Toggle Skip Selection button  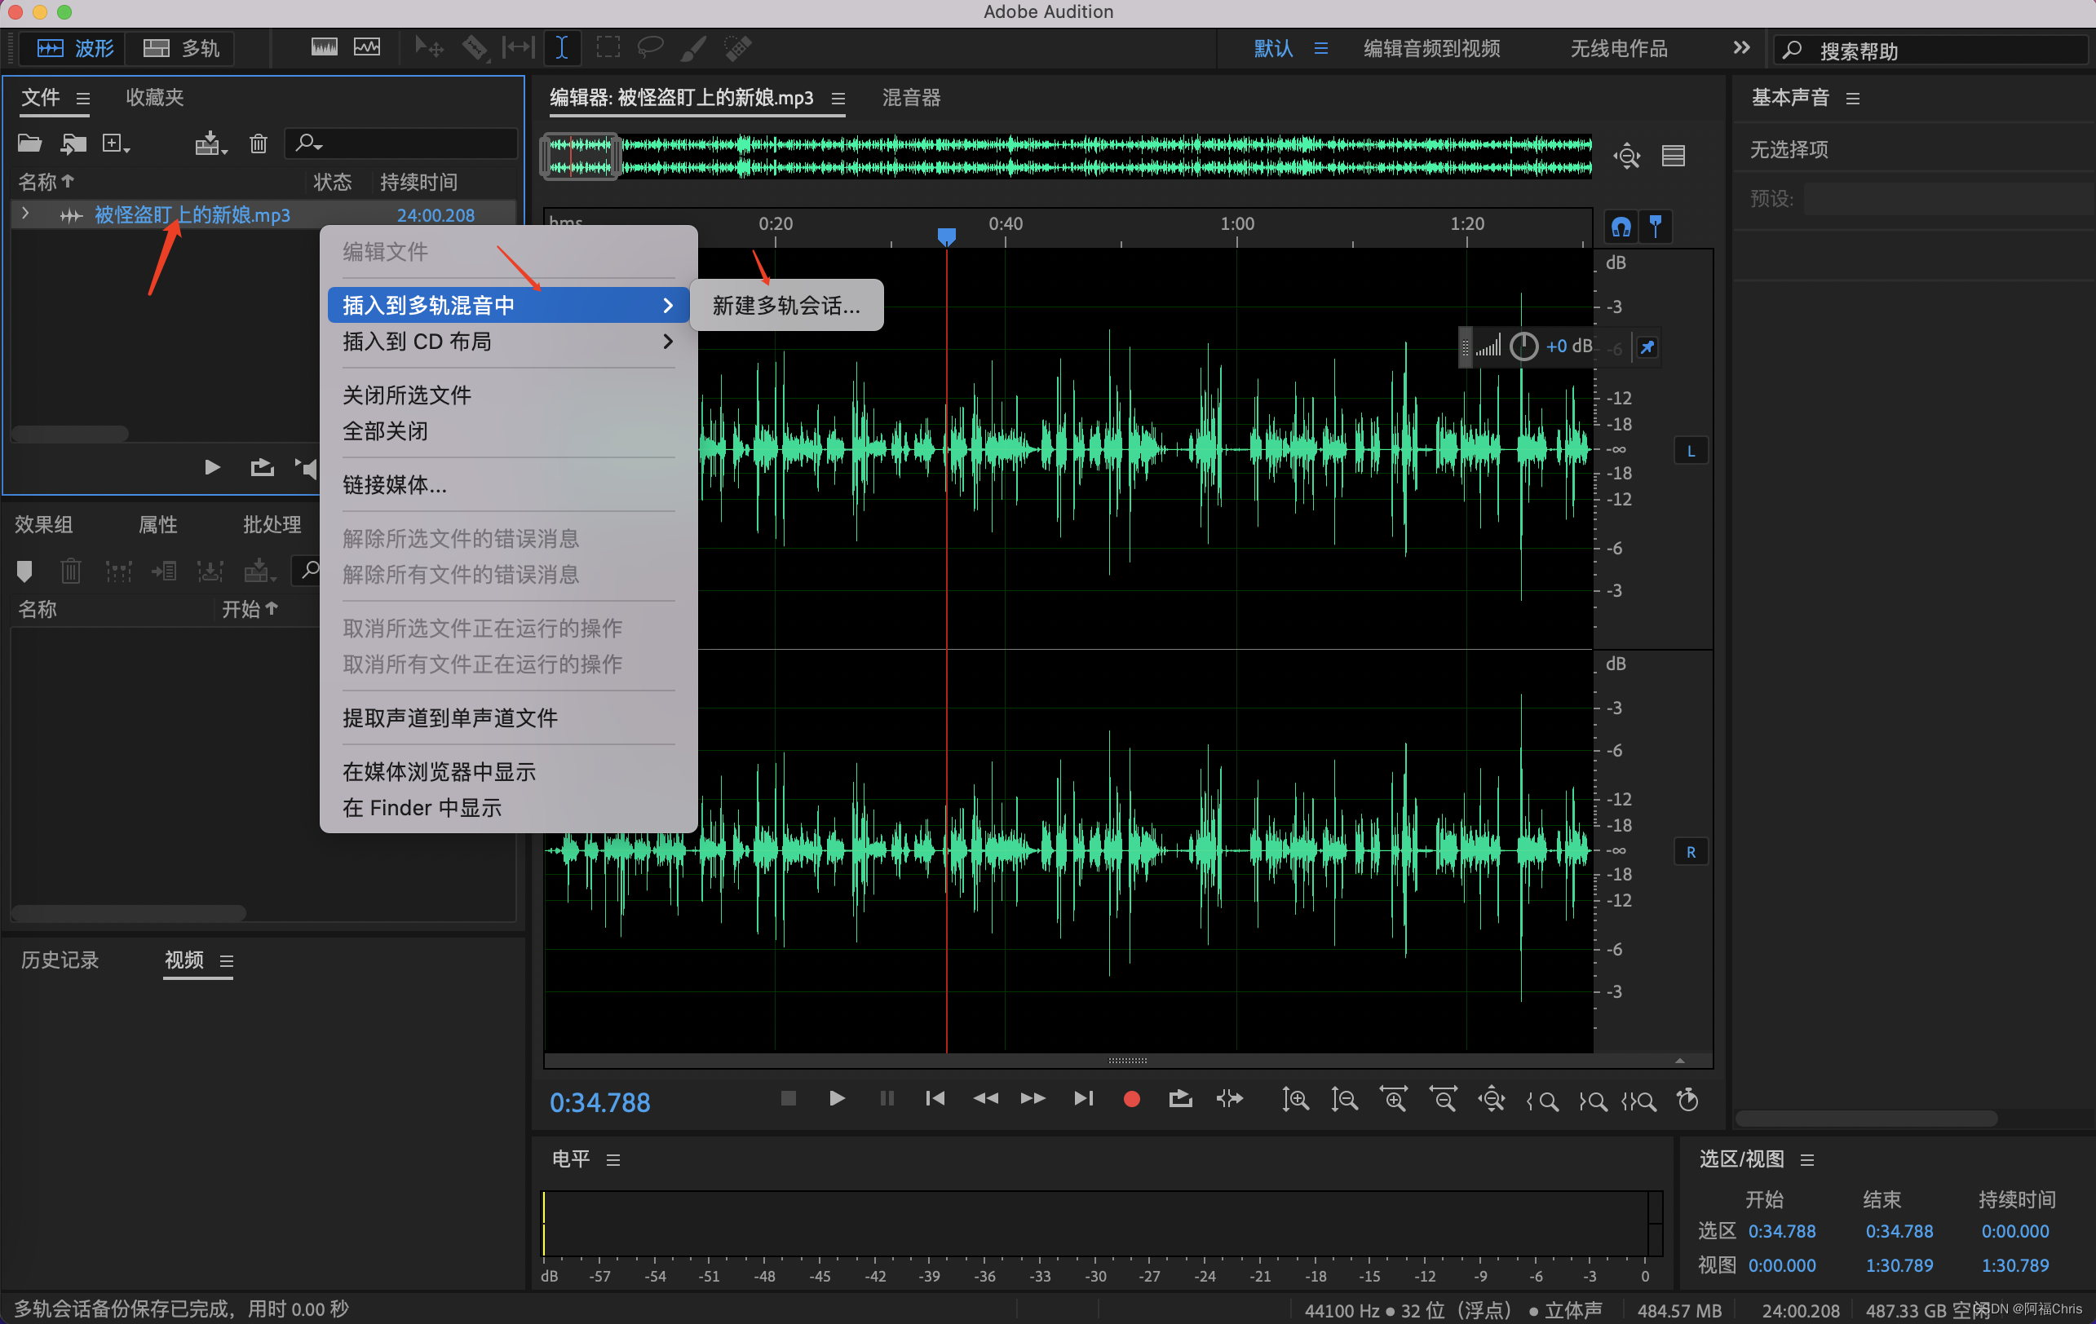1229,1099
